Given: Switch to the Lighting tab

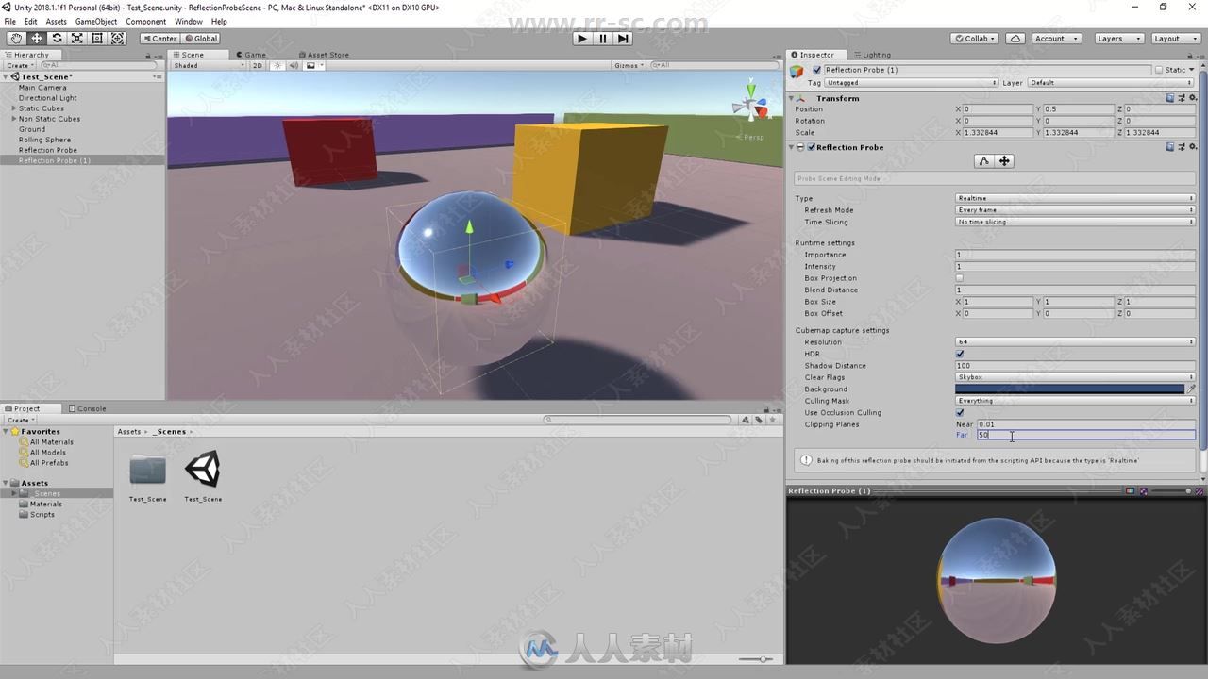Looking at the screenshot, I should click(x=871, y=55).
